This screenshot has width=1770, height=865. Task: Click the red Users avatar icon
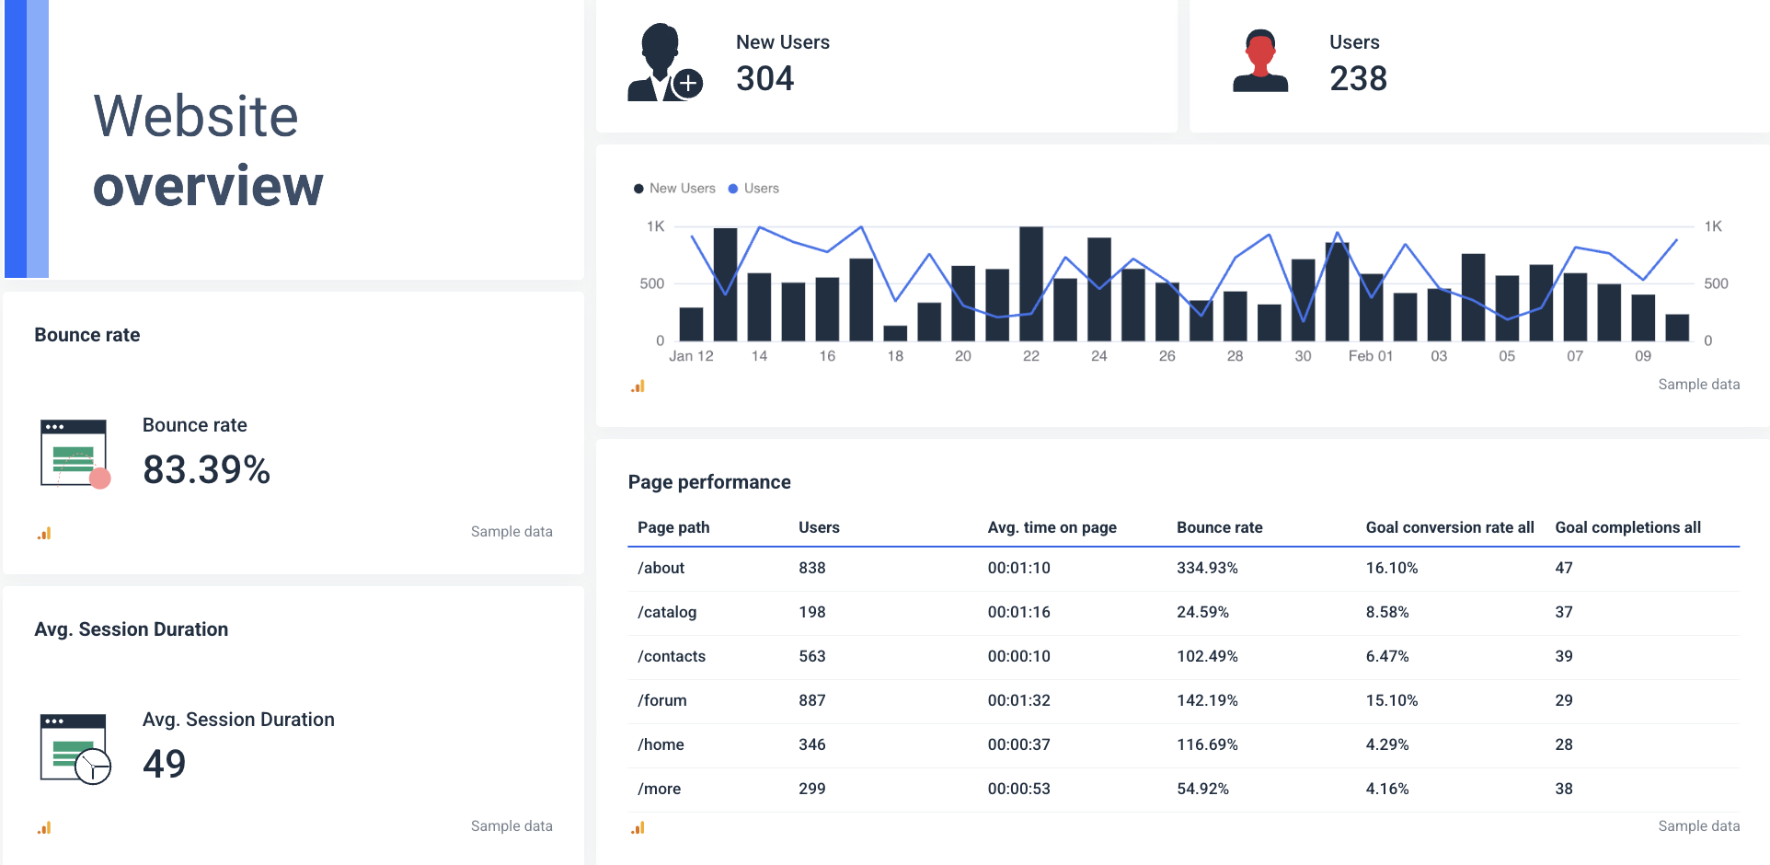pyautogui.click(x=1260, y=61)
